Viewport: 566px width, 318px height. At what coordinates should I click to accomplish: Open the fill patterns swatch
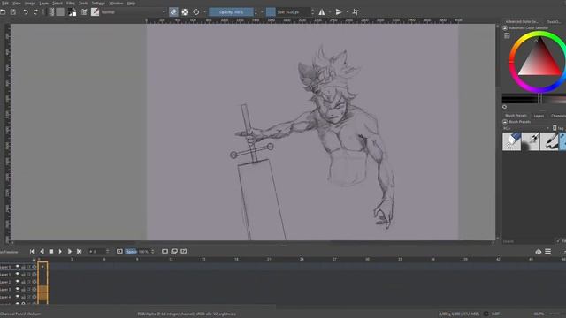point(60,11)
